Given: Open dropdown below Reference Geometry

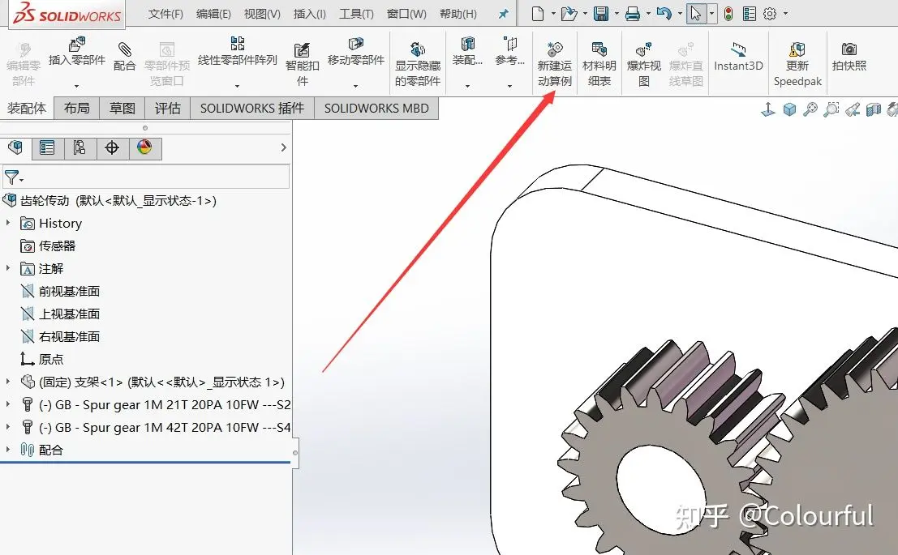Looking at the screenshot, I should (x=509, y=87).
